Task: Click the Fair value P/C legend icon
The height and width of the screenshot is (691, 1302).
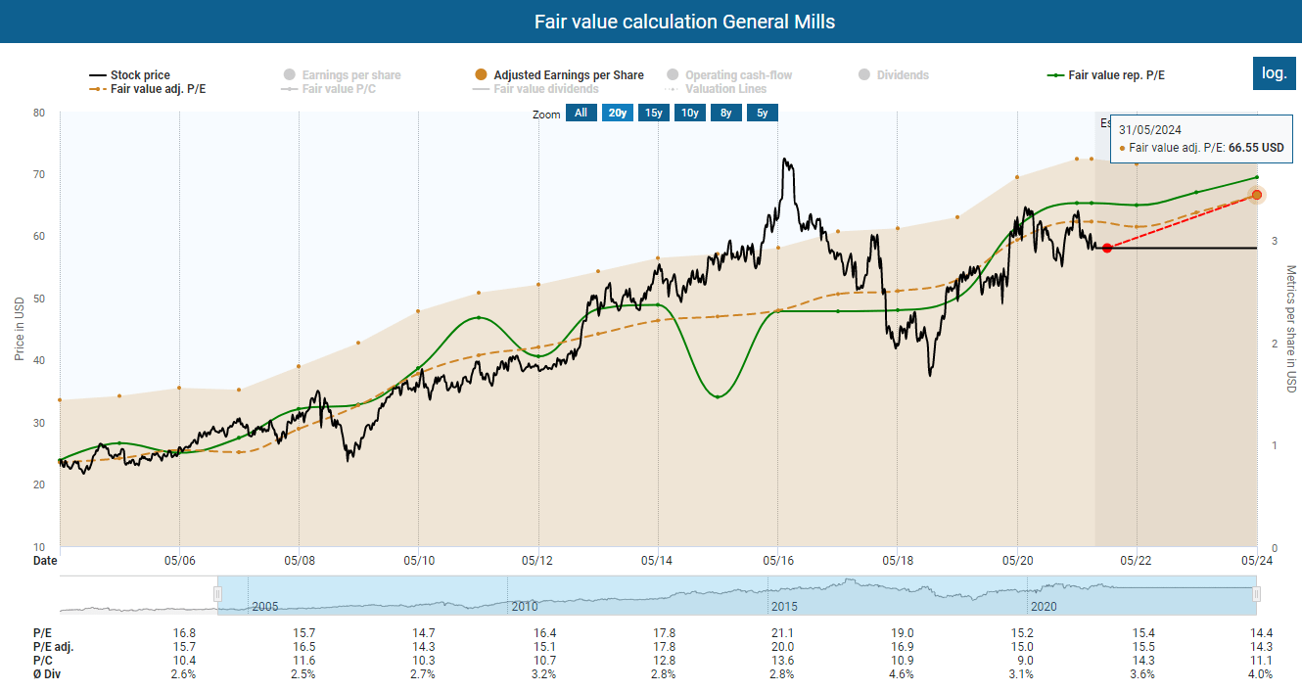Action: tap(288, 88)
